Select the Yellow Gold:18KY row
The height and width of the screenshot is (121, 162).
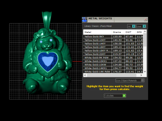tap(113, 47)
